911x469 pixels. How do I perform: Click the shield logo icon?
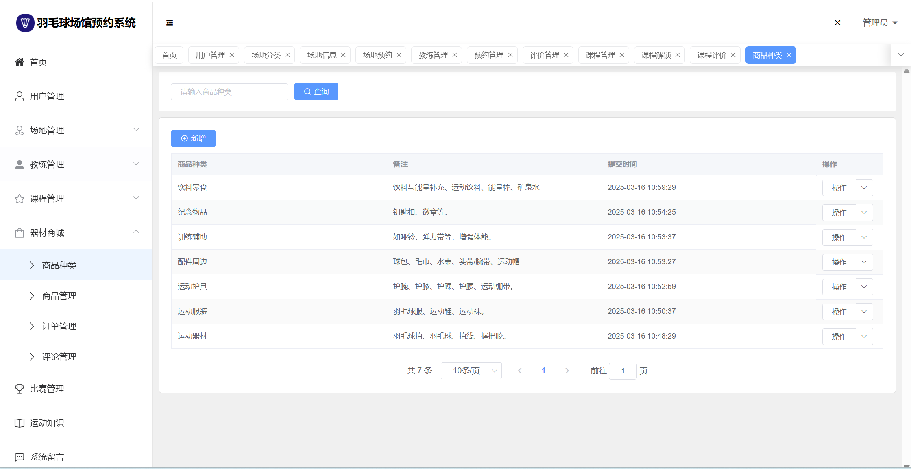pyautogui.click(x=25, y=23)
